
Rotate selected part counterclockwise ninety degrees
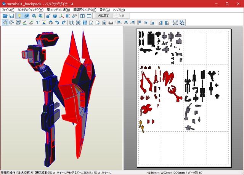[160, 23]
